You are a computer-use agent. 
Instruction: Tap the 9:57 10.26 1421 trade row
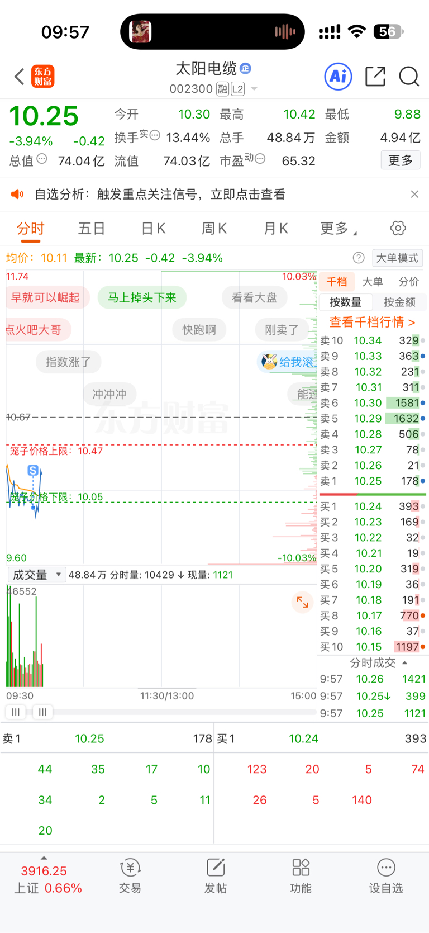pos(373,679)
